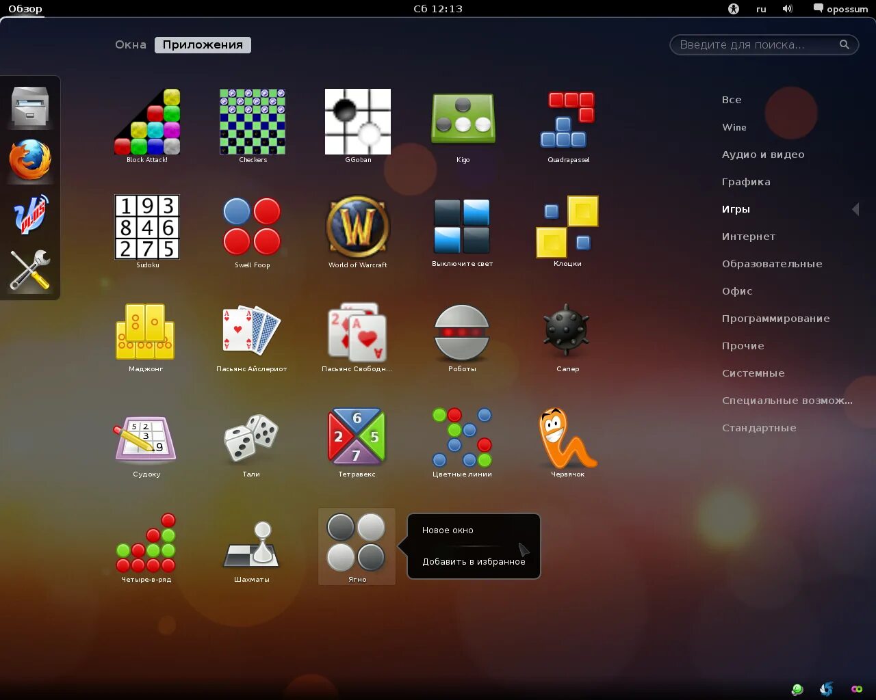Show all apps via "Все" category
The width and height of the screenshot is (876, 700).
[732, 99]
